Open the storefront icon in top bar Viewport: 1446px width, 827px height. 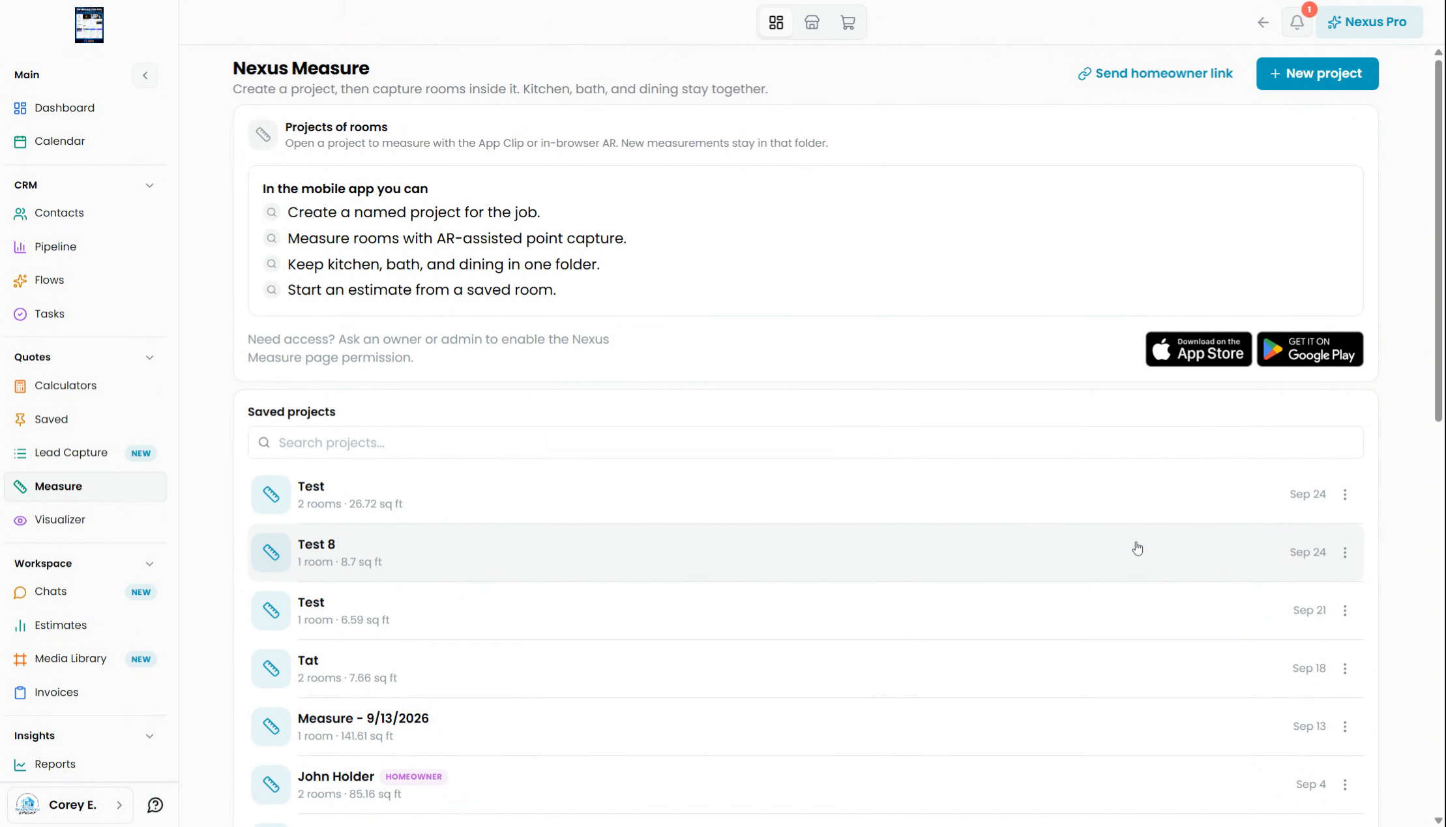point(812,22)
